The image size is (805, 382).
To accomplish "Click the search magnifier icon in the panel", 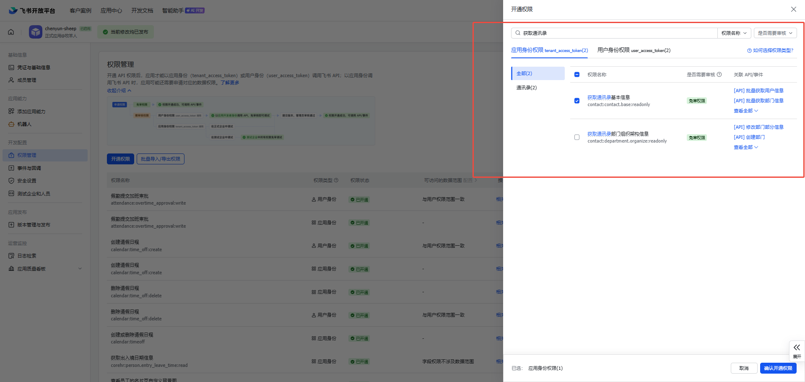I will click(x=518, y=33).
